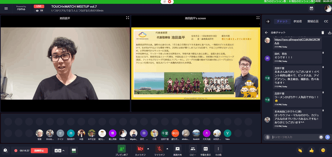Go back from 全体チャット with back arrow

click(266, 33)
